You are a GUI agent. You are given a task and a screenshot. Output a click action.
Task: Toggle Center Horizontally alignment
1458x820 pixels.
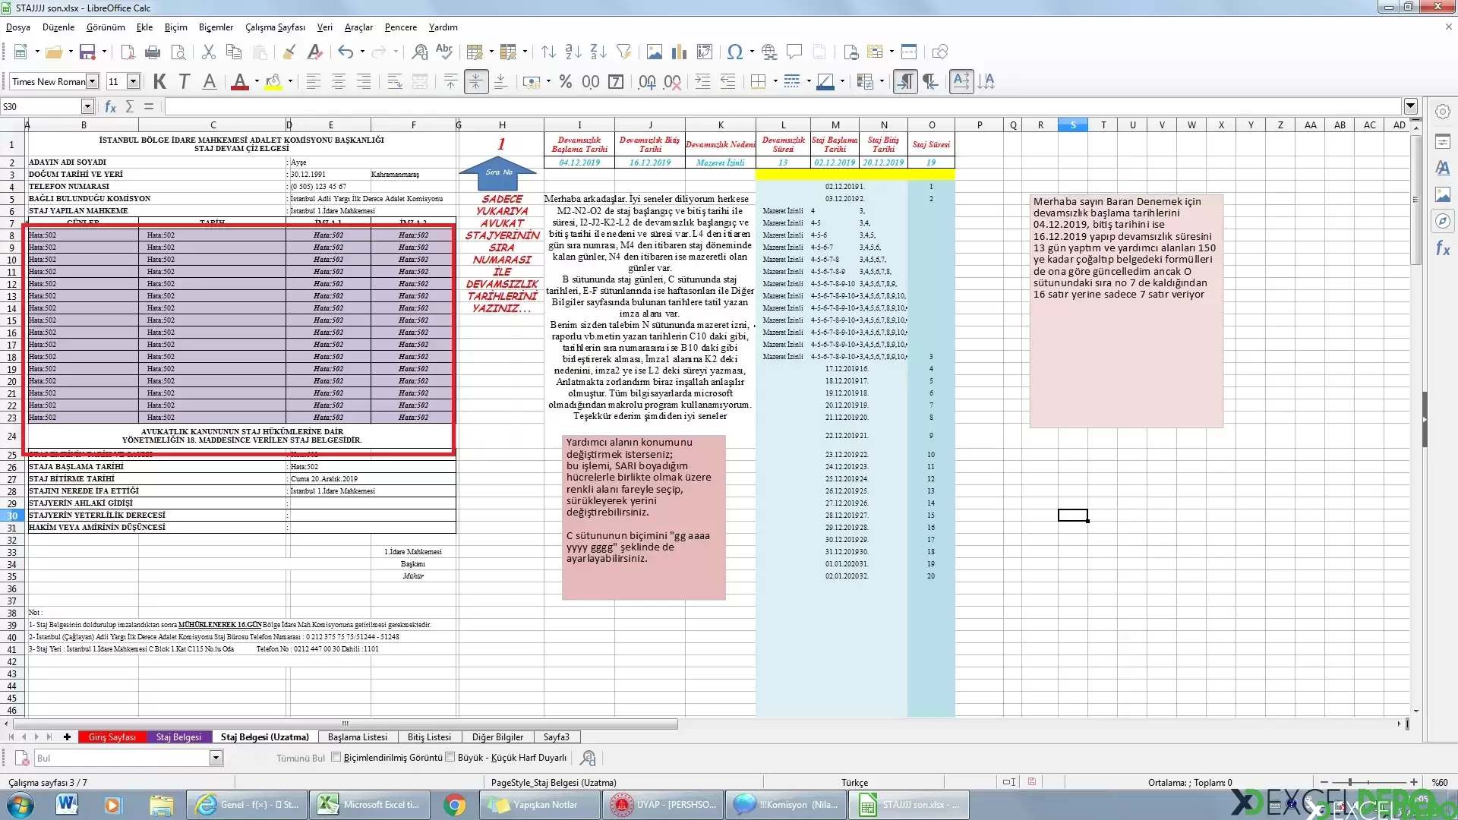click(339, 81)
